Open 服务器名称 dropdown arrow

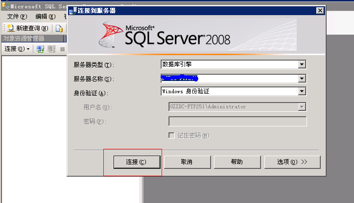[302, 79]
